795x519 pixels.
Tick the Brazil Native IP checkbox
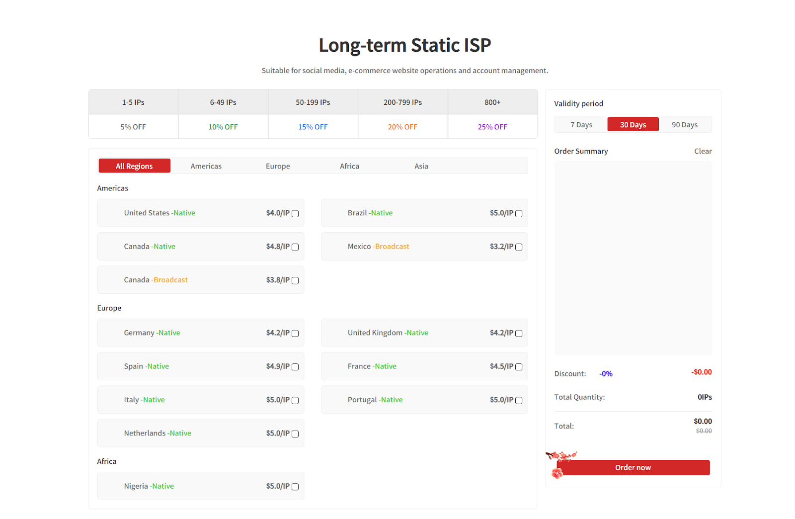[519, 214]
